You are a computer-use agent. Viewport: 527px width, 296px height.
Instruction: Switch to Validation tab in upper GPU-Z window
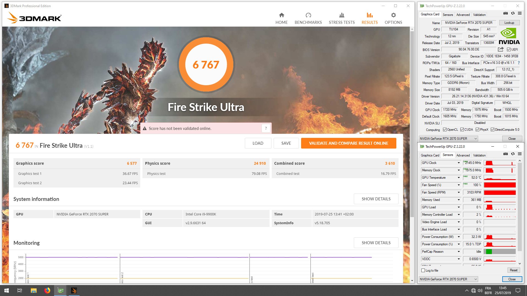pos(479,15)
